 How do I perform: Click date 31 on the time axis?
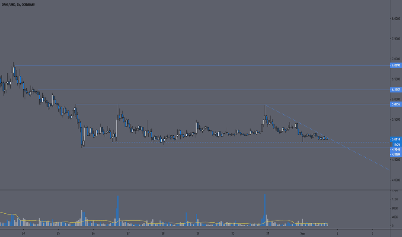[x=268, y=234]
